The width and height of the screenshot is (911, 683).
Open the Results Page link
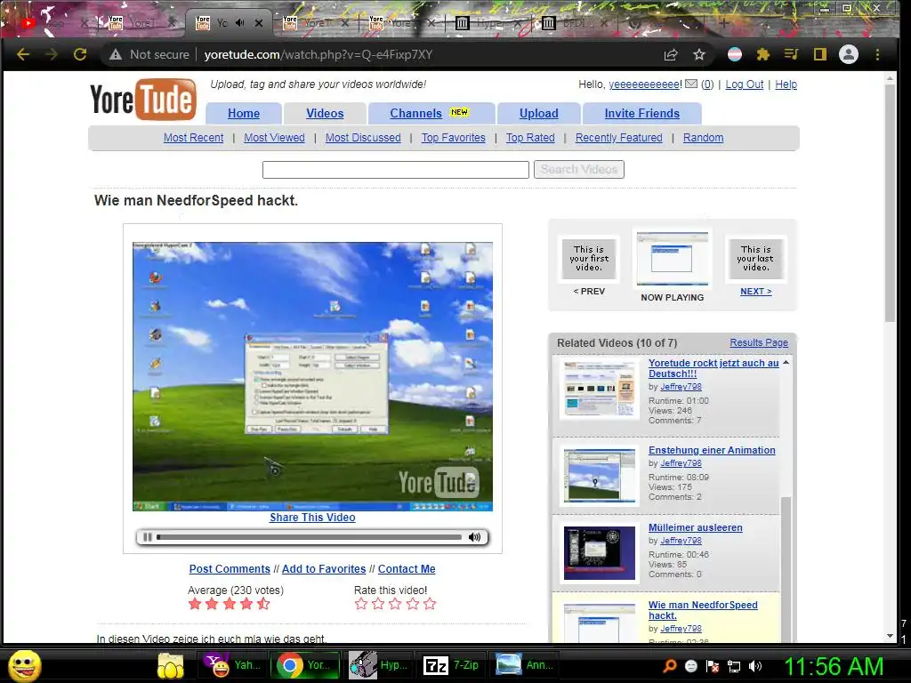pyautogui.click(x=759, y=342)
